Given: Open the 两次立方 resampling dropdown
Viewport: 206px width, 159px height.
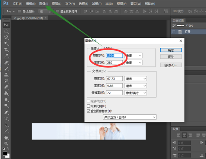Looking at the screenshot, I should pyautogui.click(x=130, y=117).
